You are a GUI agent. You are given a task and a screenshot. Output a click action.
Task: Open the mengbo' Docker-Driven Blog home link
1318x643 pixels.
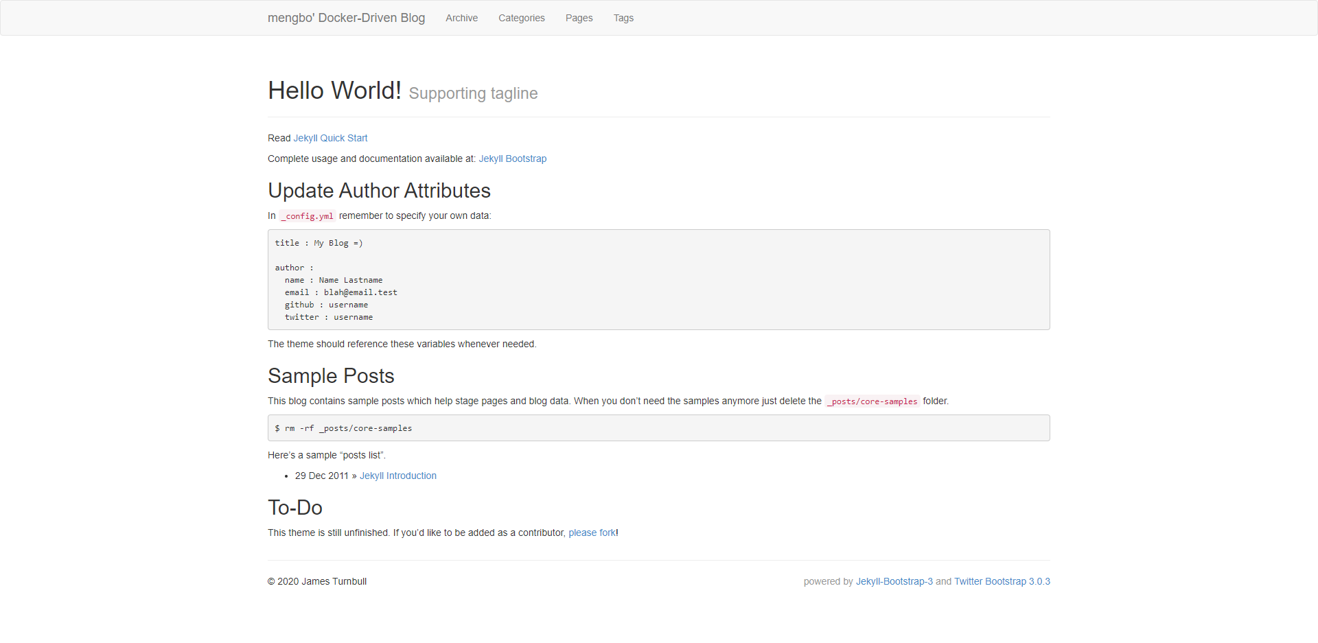tap(346, 18)
